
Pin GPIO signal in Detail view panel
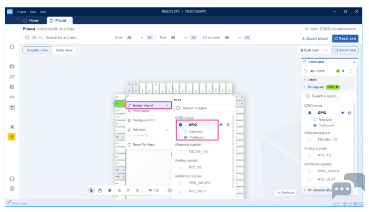tap(342, 113)
